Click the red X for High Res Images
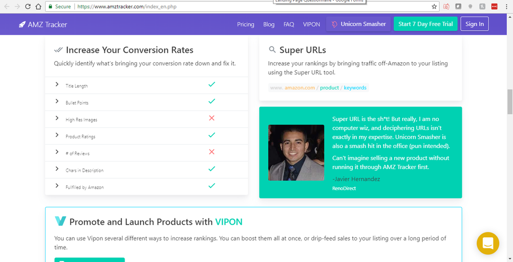 211,118
